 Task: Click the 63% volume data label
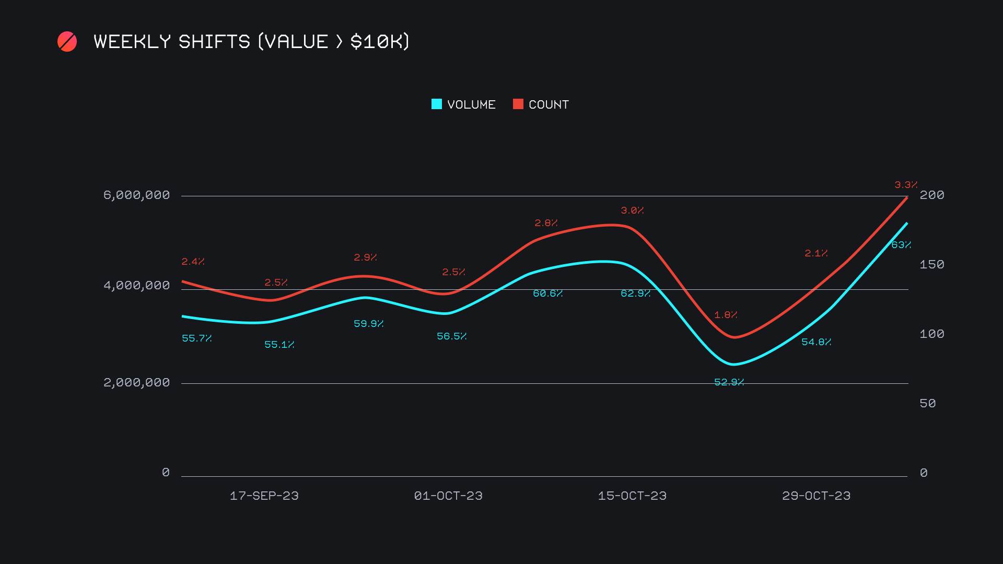coord(901,245)
